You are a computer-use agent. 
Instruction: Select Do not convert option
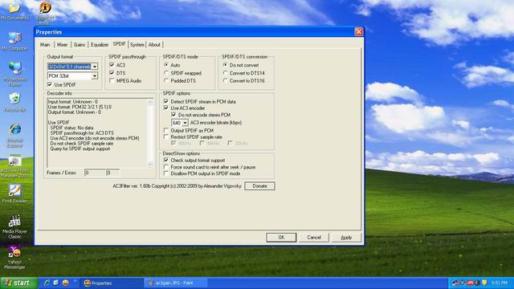pos(225,65)
